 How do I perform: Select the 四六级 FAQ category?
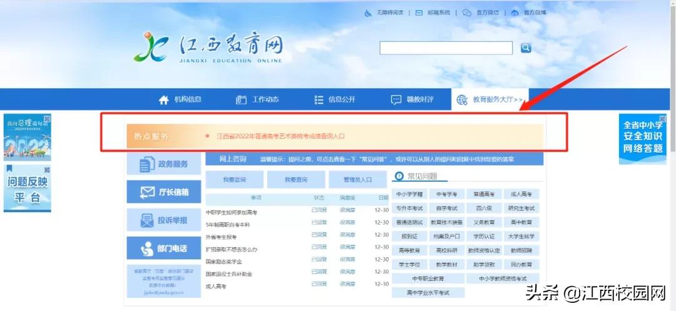coord(484,208)
